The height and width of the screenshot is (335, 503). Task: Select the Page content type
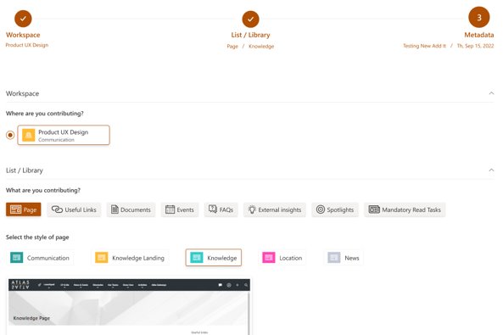pos(24,209)
